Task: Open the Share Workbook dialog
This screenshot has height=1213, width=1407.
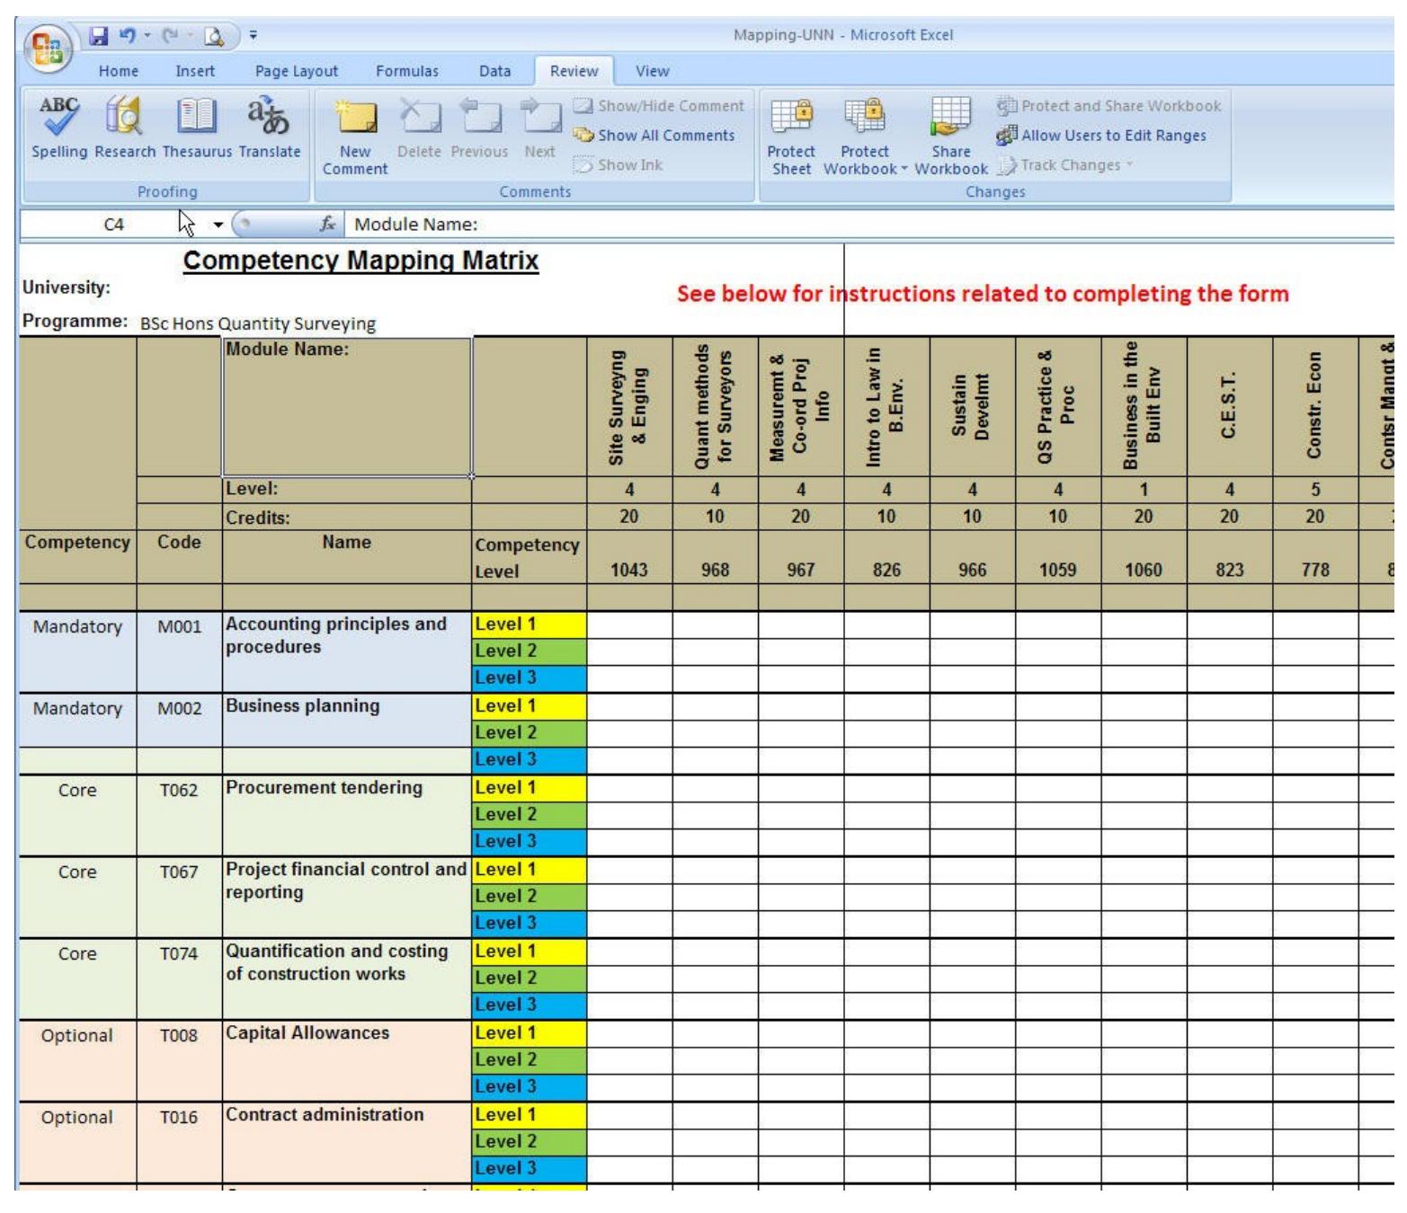Action: point(950,135)
